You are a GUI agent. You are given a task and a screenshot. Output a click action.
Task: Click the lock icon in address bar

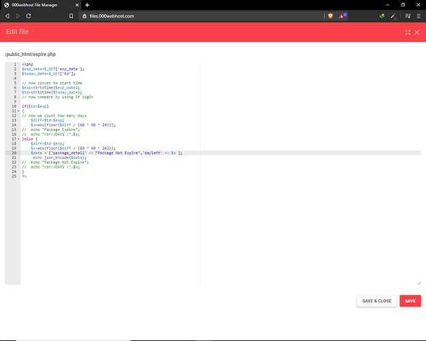coord(85,16)
